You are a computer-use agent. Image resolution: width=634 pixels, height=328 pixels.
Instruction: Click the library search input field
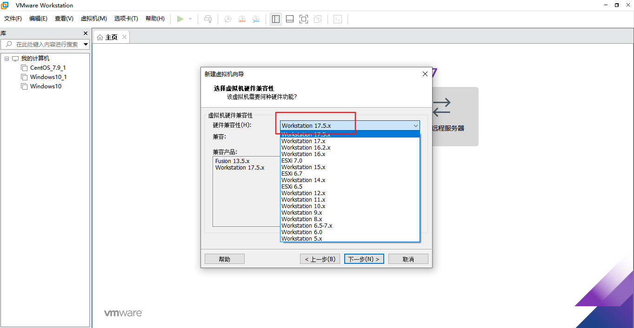44,44
